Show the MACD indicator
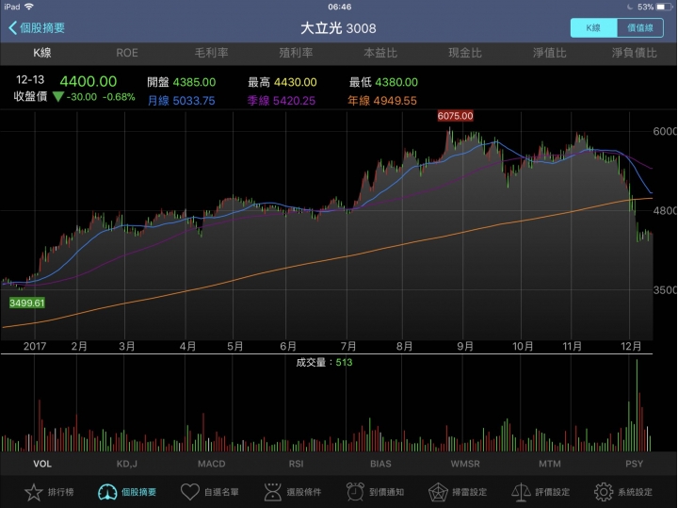This screenshot has height=508, width=678. coord(212,464)
